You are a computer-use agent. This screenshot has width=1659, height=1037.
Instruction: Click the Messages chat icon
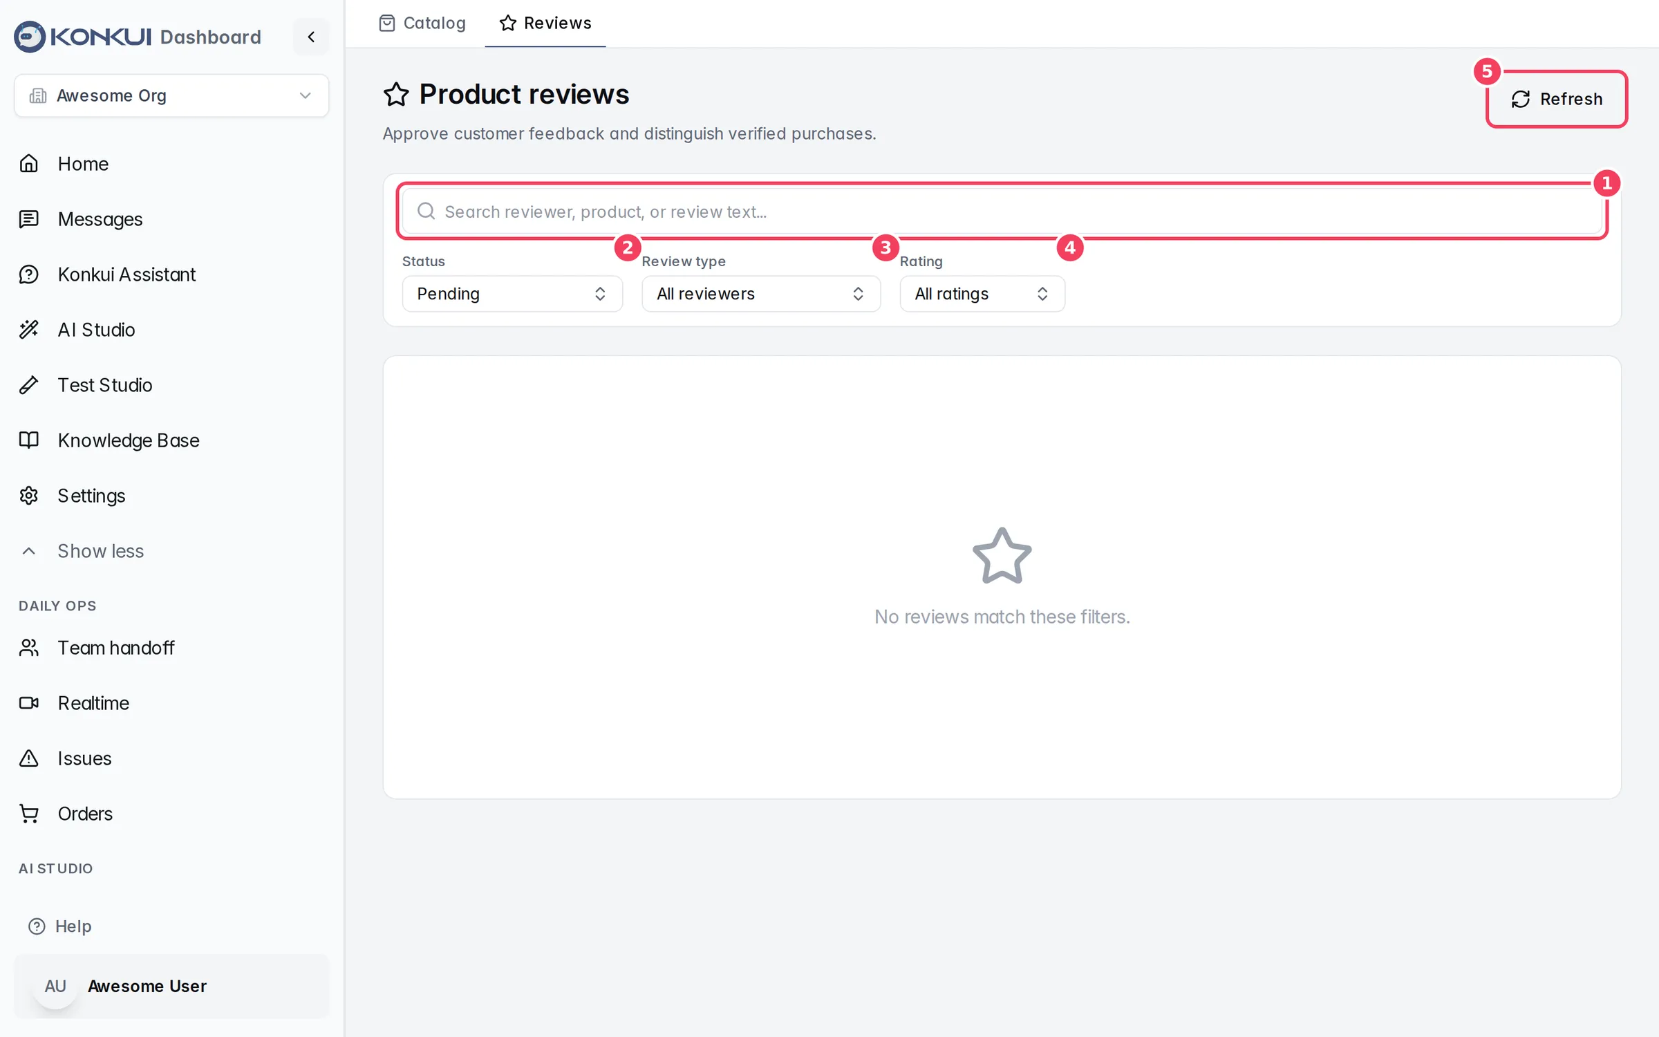[29, 219]
